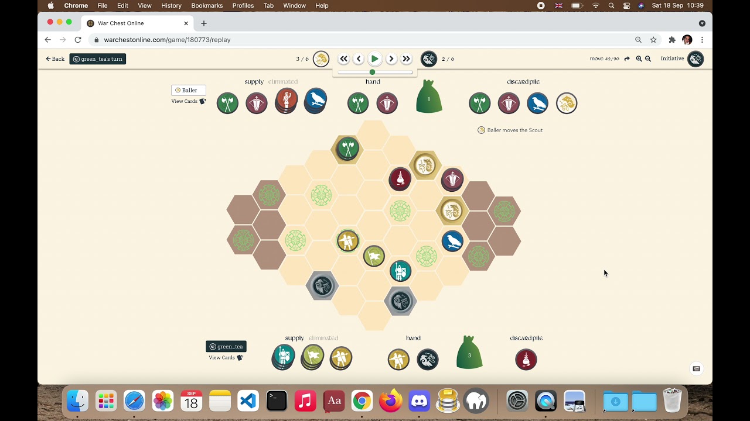Open the Profiles menu
Viewport: 750px width, 421px height.
coord(243,5)
